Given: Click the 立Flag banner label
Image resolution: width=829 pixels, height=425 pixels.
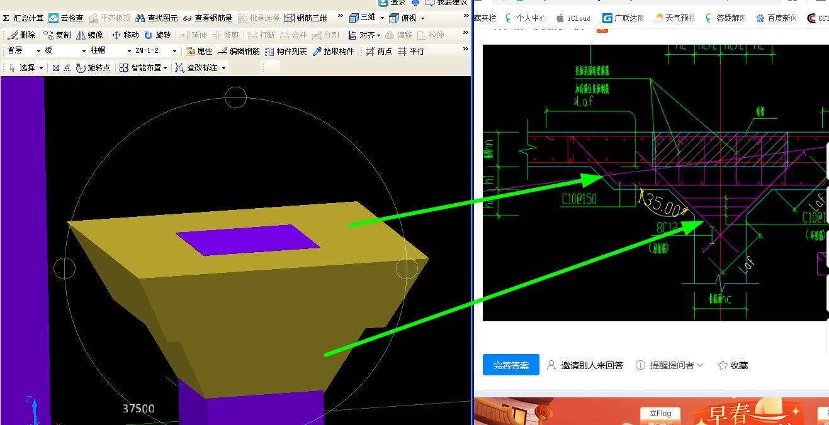Looking at the screenshot, I should 660,414.
